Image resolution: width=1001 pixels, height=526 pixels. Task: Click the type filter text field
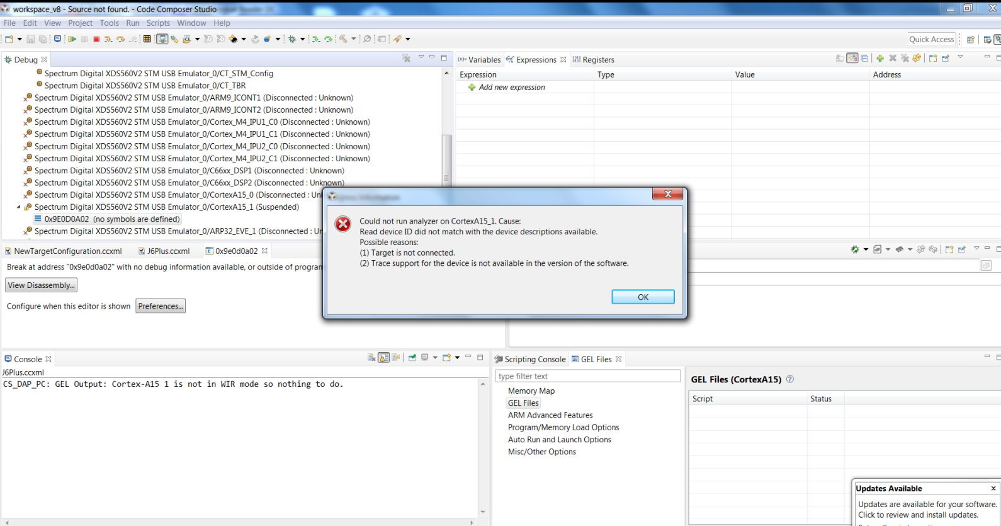588,376
